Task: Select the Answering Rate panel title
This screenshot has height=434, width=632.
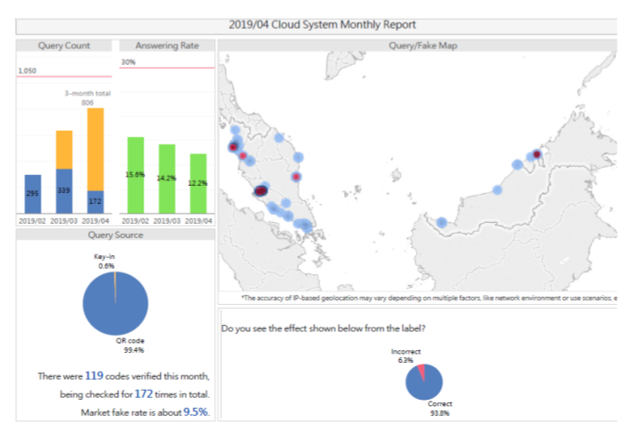Action: (167, 45)
